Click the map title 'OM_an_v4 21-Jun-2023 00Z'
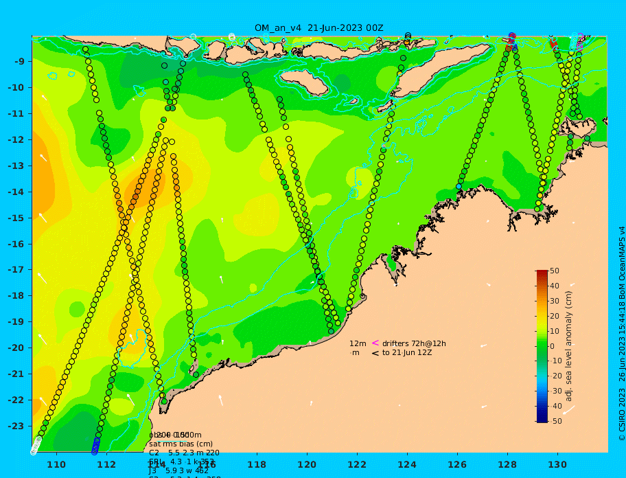Viewport: 626px width, 478px height. click(x=319, y=28)
